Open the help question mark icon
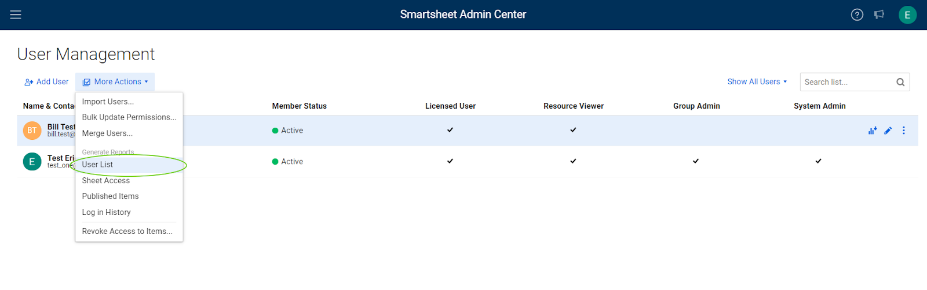Screen dimensions: 927x290 pyautogui.click(x=857, y=15)
